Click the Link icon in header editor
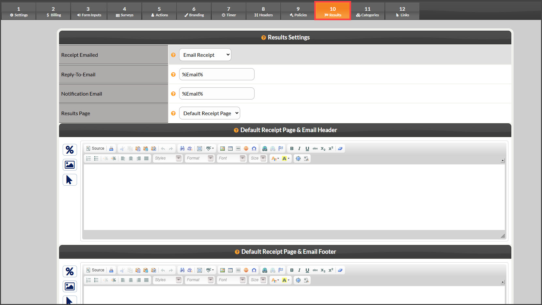The width and height of the screenshot is (542, 305). [x=265, y=148]
